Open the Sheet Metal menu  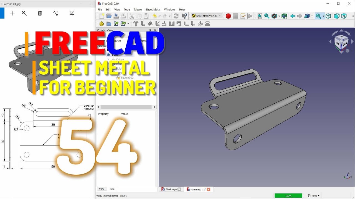pos(153,9)
